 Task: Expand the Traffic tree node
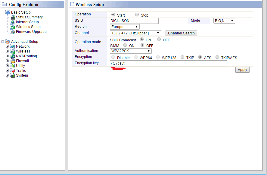tap(7, 71)
